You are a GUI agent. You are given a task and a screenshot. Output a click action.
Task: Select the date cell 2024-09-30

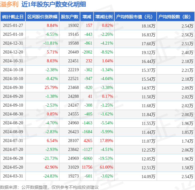click(x=13, y=87)
